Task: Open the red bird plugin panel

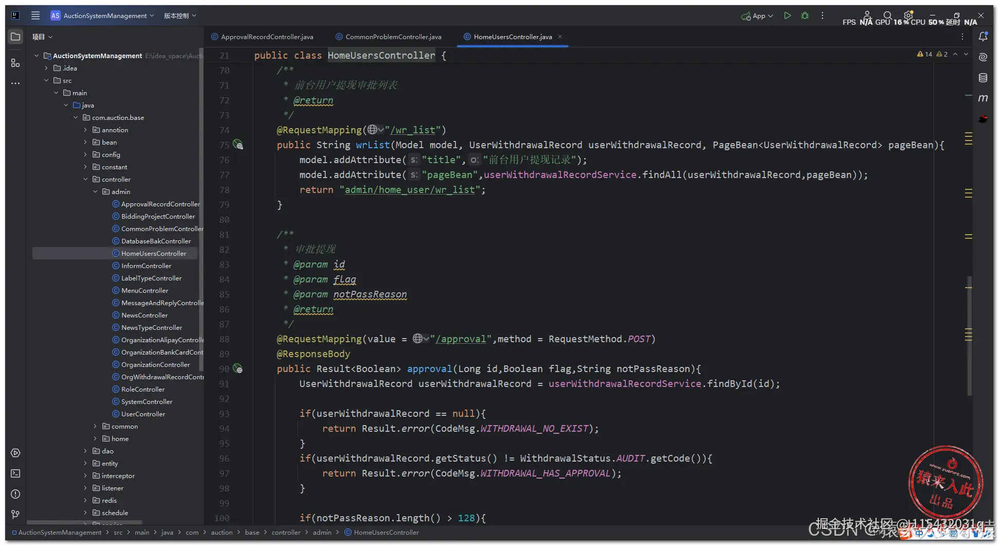Action: pyautogui.click(x=983, y=119)
